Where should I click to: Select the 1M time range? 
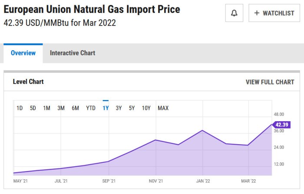pos(46,108)
